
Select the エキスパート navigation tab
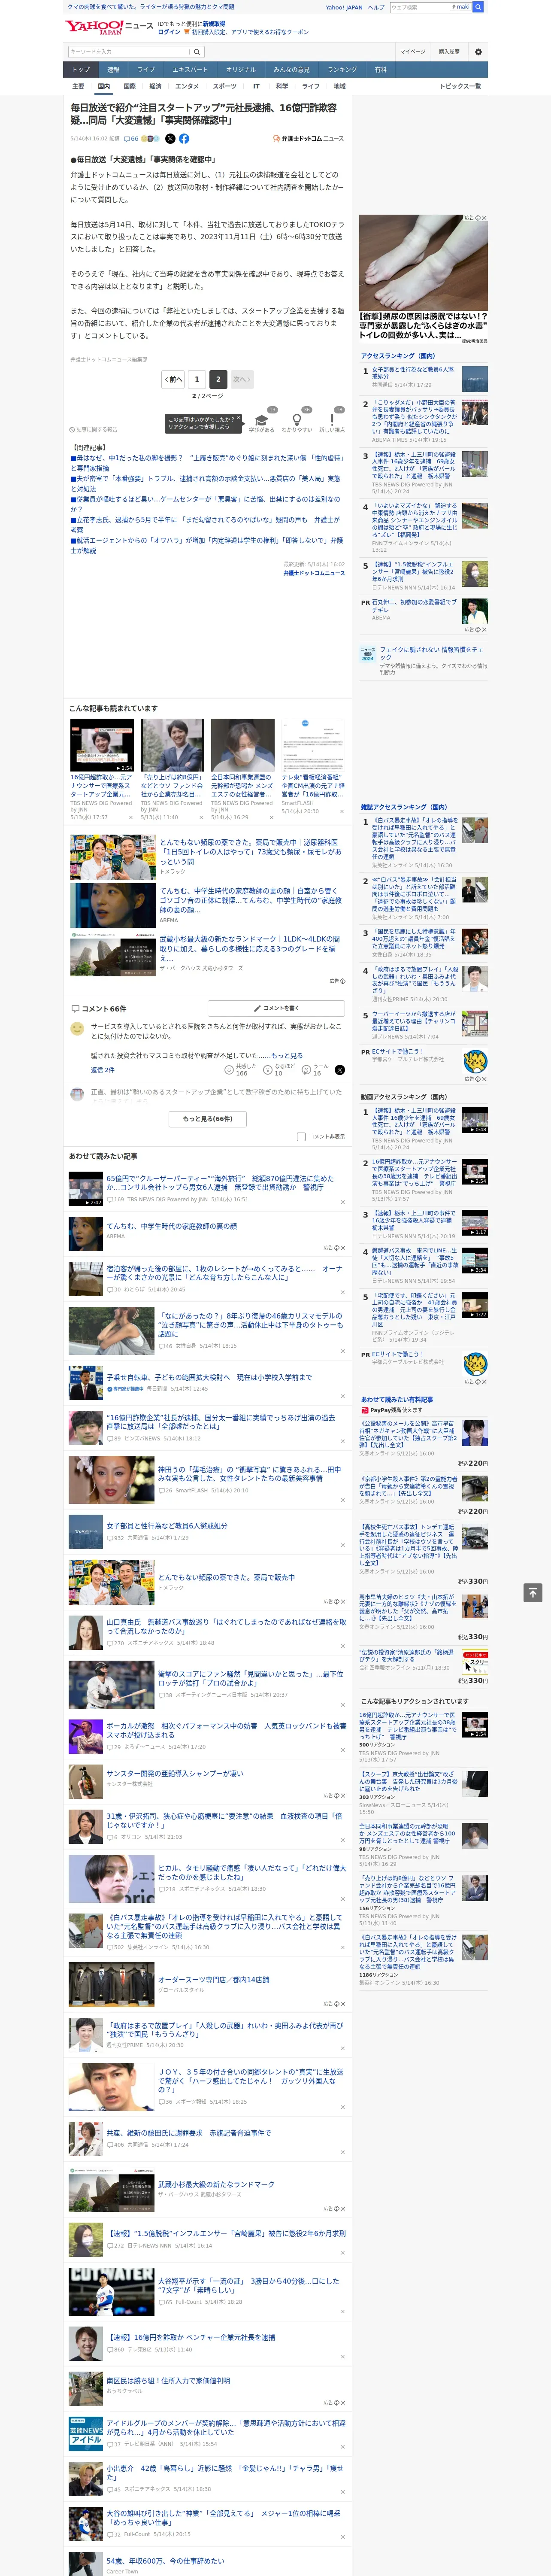click(x=190, y=70)
